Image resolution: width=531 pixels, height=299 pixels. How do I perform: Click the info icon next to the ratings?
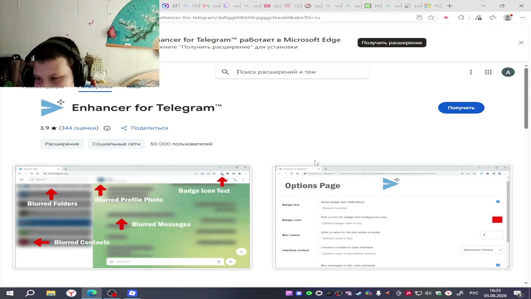107,128
